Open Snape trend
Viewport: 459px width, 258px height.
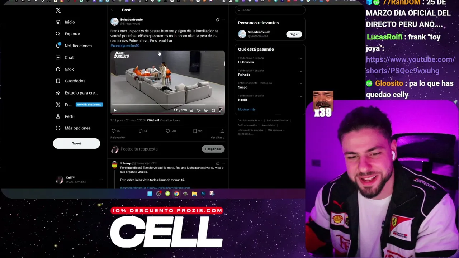click(x=243, y=87)
